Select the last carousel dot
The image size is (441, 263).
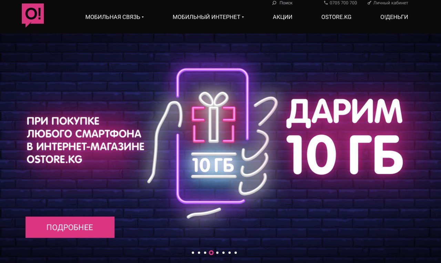[236, 253]
